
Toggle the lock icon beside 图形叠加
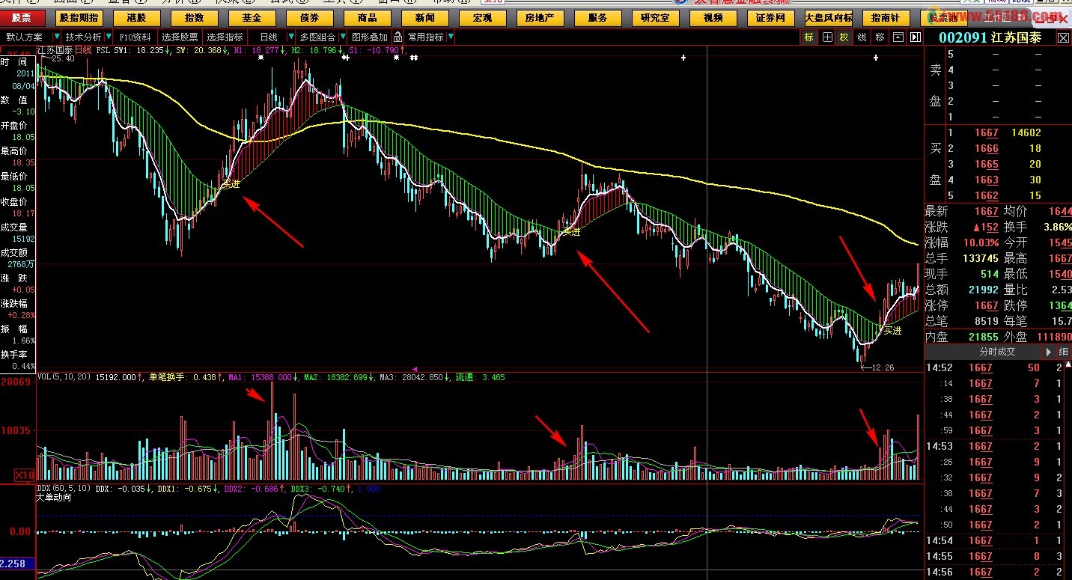pyautogui.click(x=398, y=37)
